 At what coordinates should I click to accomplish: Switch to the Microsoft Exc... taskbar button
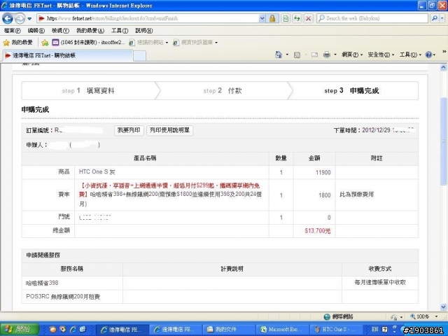[x=283, y=330]
